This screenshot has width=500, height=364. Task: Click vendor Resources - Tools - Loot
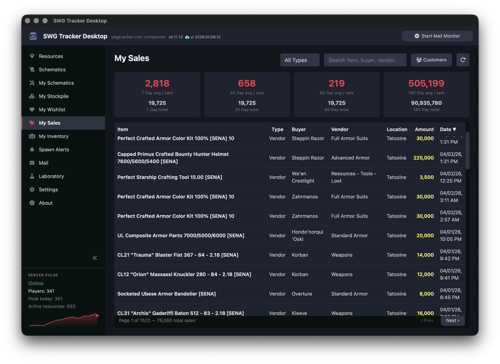[354, 177]
